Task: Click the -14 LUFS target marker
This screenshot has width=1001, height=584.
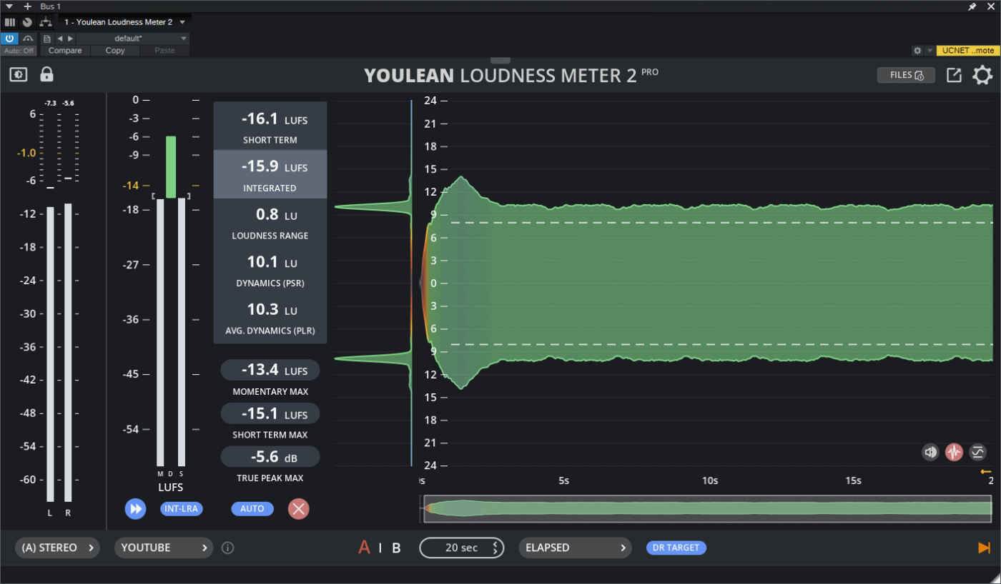Action: 131,185
